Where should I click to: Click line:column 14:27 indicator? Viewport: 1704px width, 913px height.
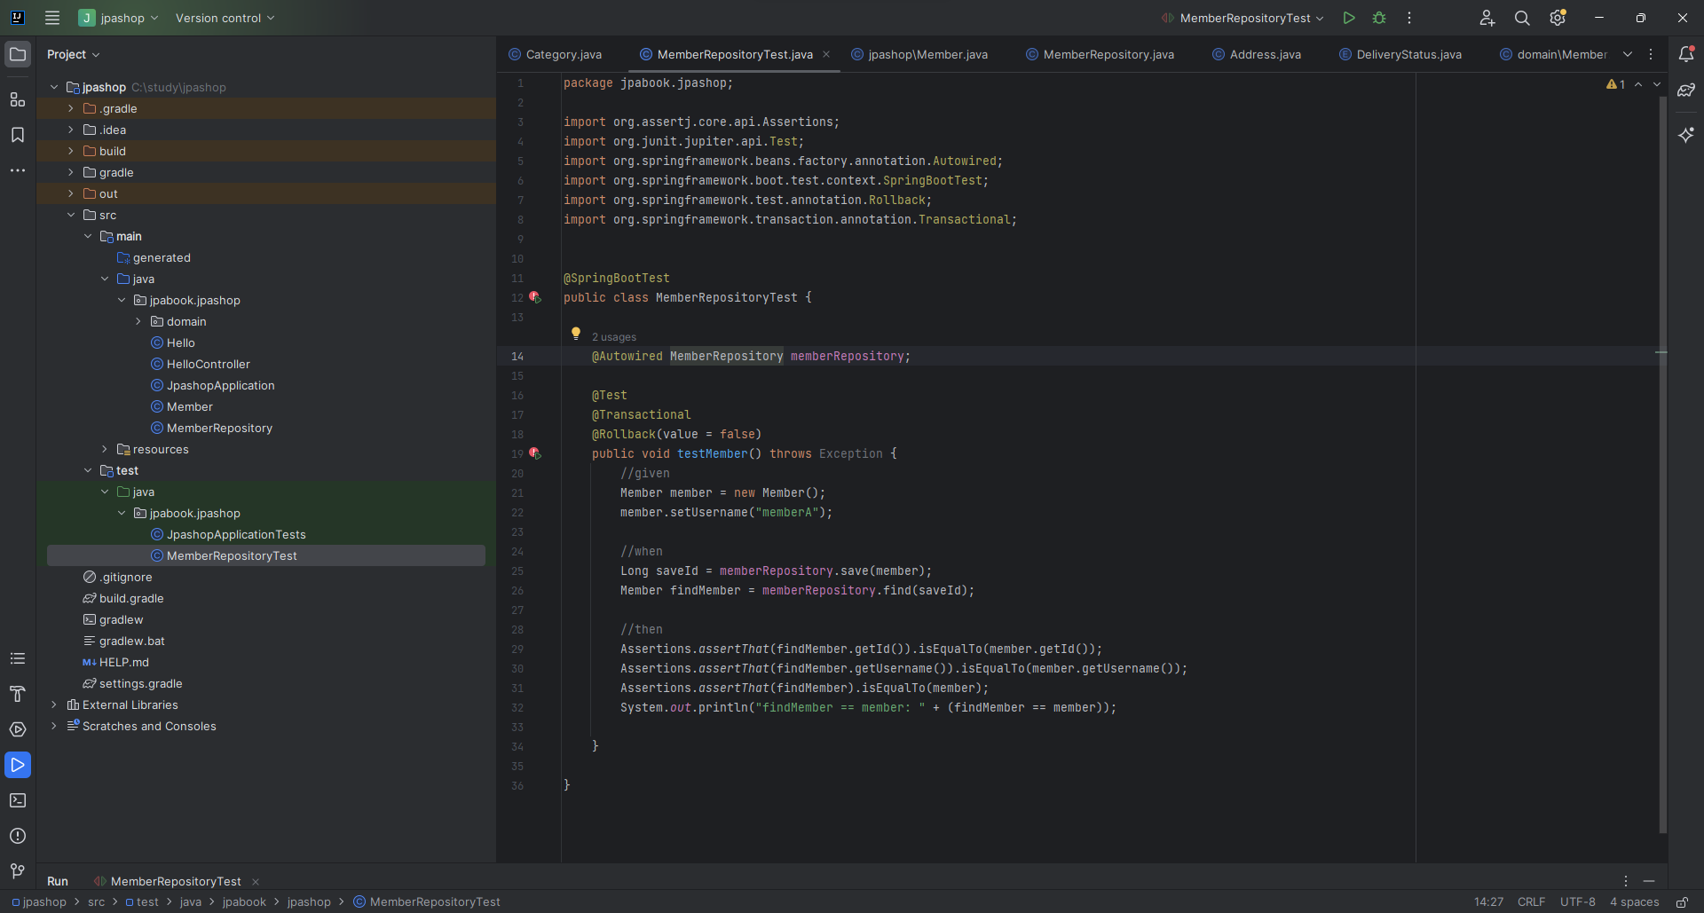click(1489, 901)
